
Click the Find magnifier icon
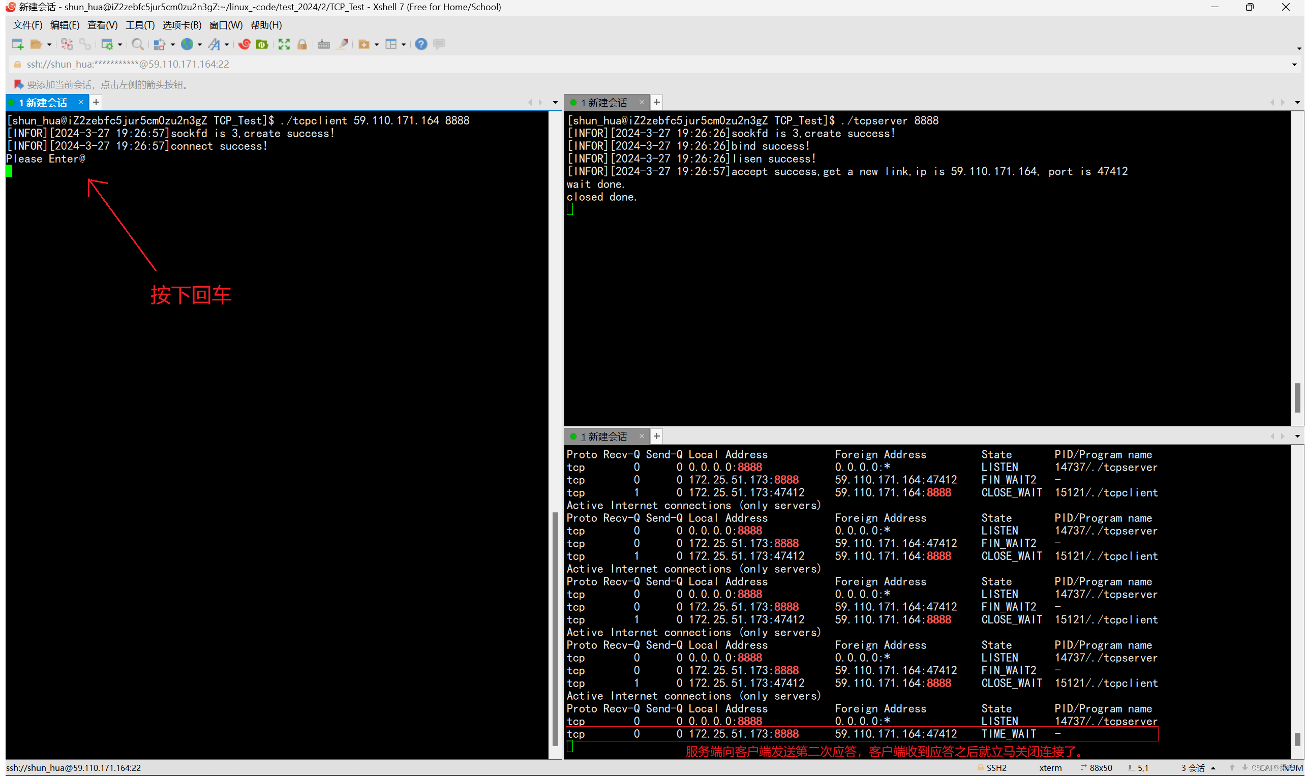(138, 44)
